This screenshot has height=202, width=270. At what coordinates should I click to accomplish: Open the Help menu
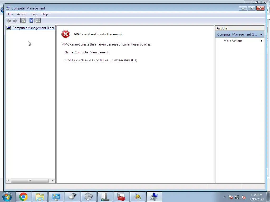(x=45, y=14)
